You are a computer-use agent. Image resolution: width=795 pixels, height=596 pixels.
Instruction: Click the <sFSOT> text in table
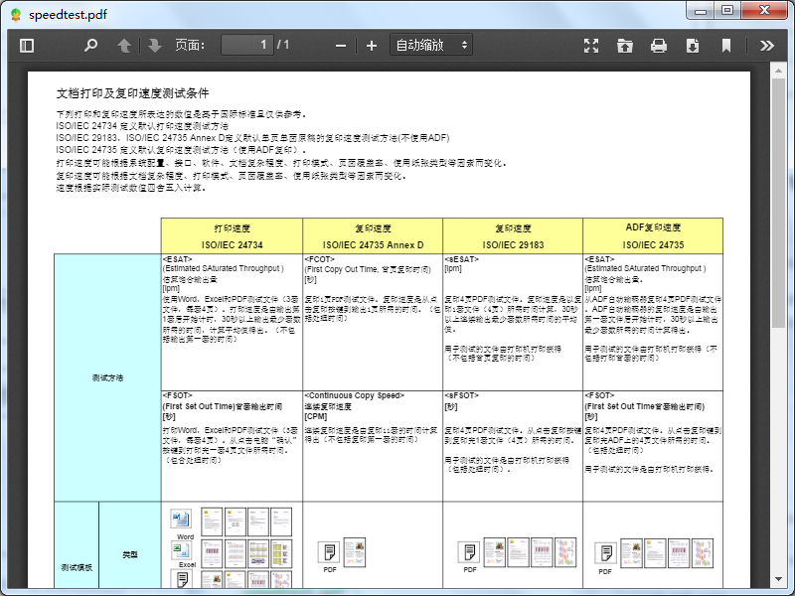pos(461,395)
